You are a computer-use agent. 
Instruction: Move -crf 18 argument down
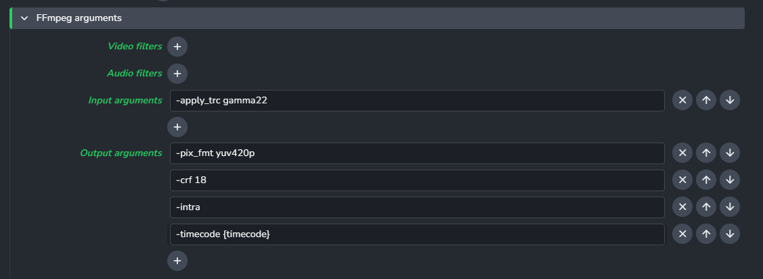pyautogui.click(x=730, y=180)
